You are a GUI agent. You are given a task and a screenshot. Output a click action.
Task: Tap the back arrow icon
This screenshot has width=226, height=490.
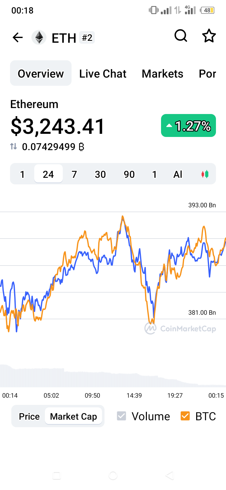point(18,38)
